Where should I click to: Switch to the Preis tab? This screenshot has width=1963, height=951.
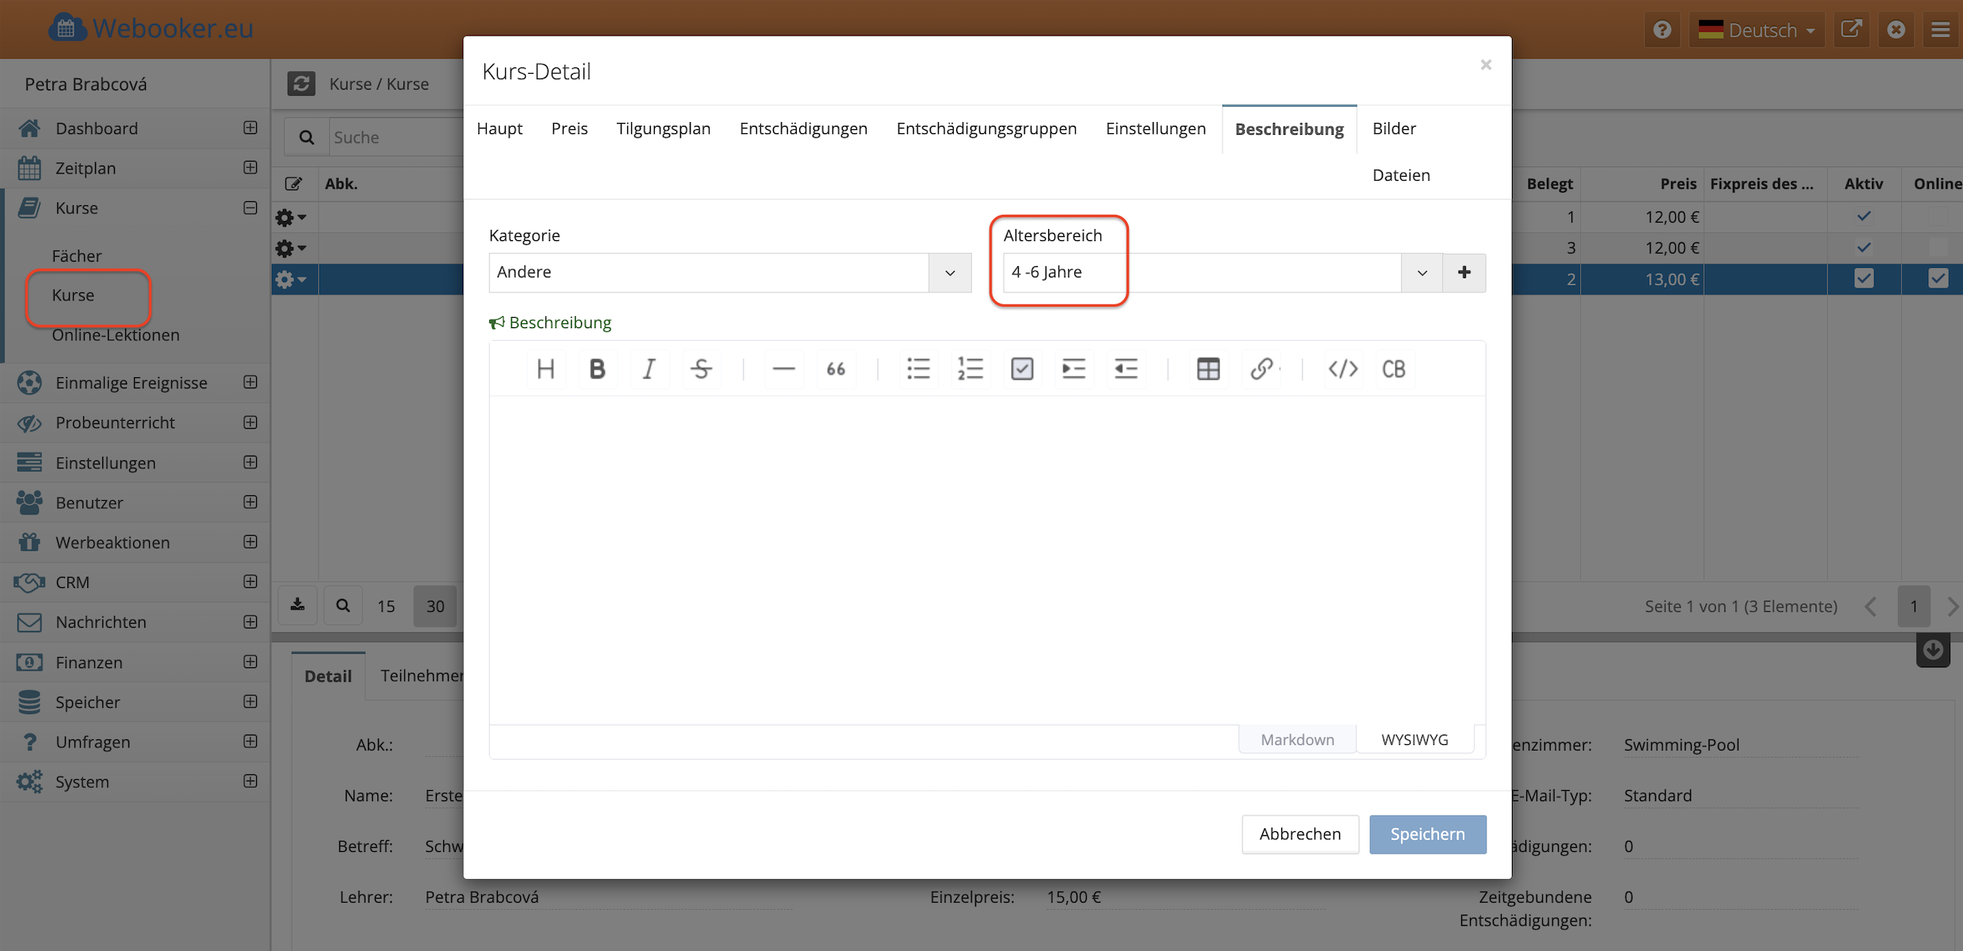569,128
